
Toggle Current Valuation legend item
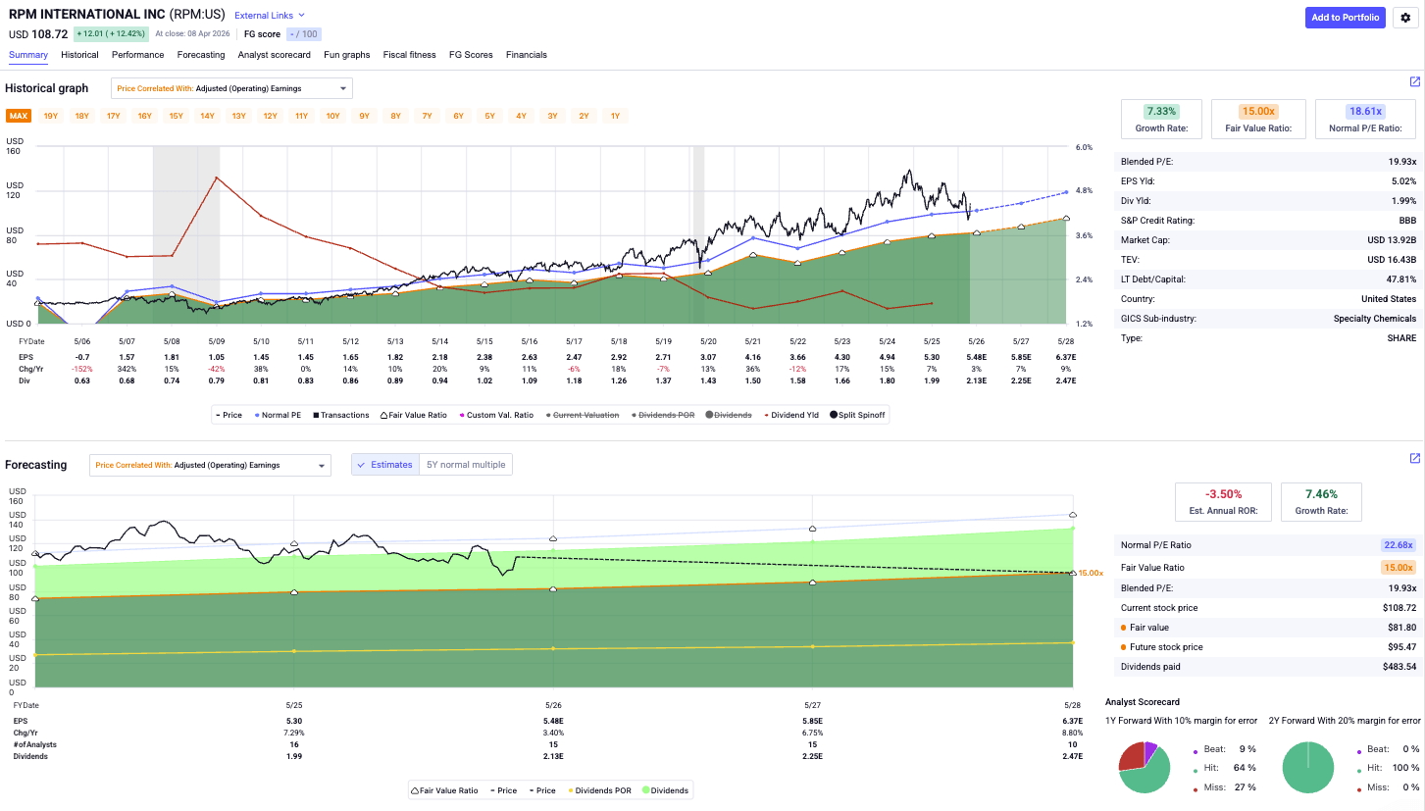(582, 415)
